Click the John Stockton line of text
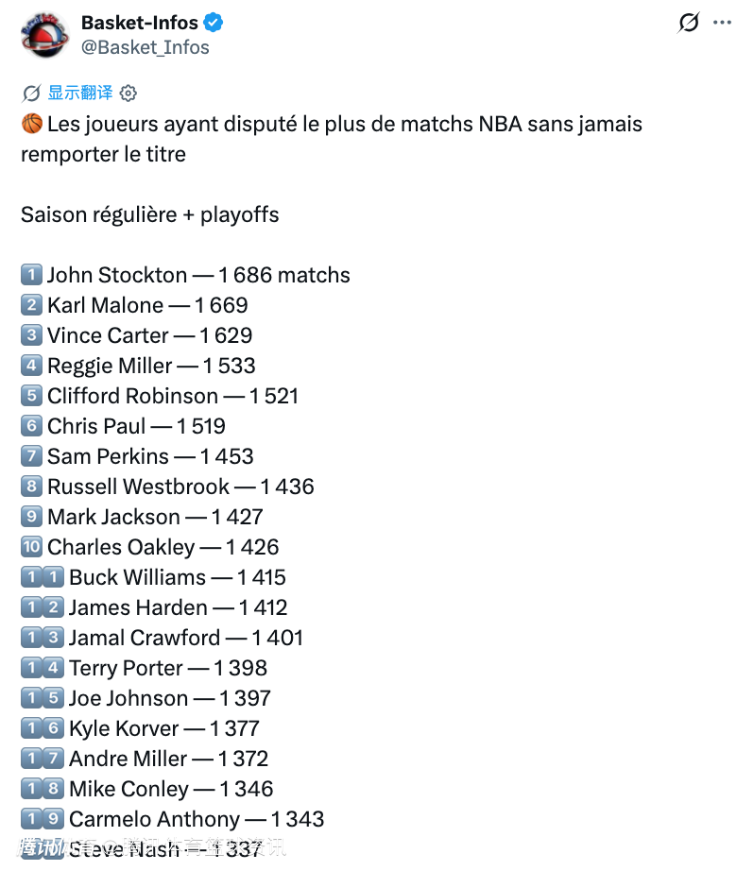The height and width of the screenshot is (871, 754). point(198,275)
